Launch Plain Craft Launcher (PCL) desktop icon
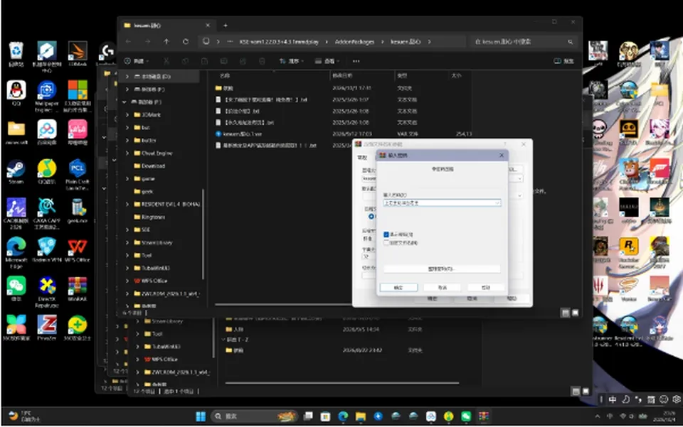The image size is (683, 427). [x=78, y=175]
